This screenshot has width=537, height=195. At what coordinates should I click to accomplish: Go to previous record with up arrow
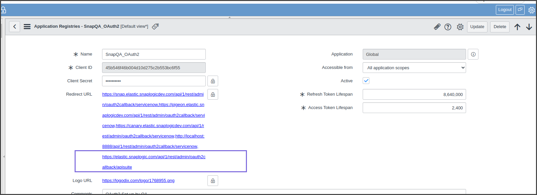click(x=517, y=27)
